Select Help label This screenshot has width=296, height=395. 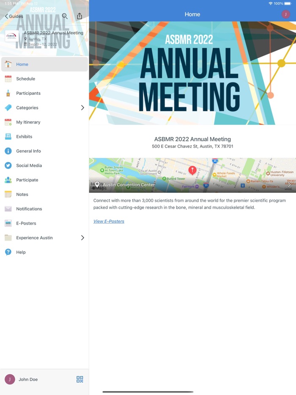pos(21,252)
